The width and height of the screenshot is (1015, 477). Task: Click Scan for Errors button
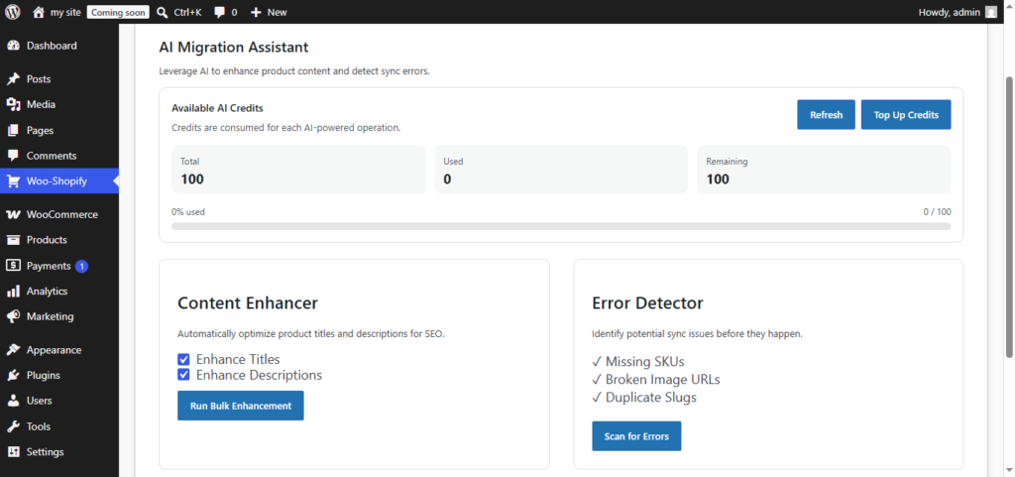(636, 436)
